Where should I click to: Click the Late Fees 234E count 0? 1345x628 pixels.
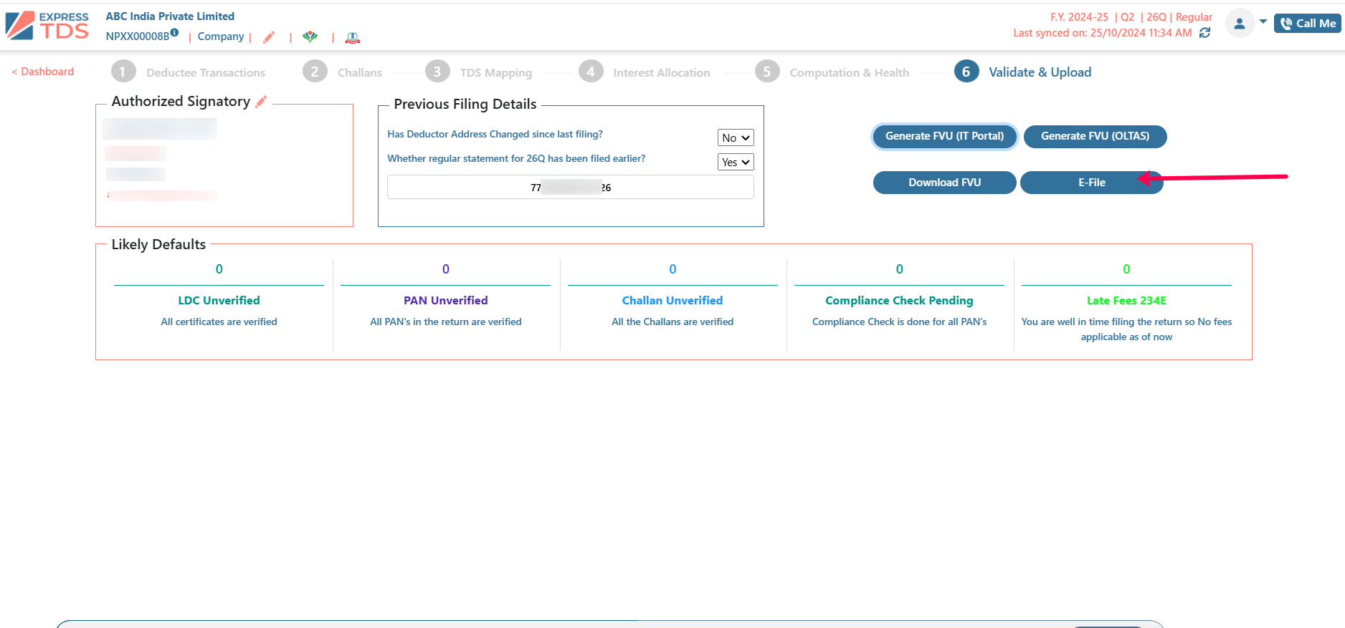[x=1126, y=269]
